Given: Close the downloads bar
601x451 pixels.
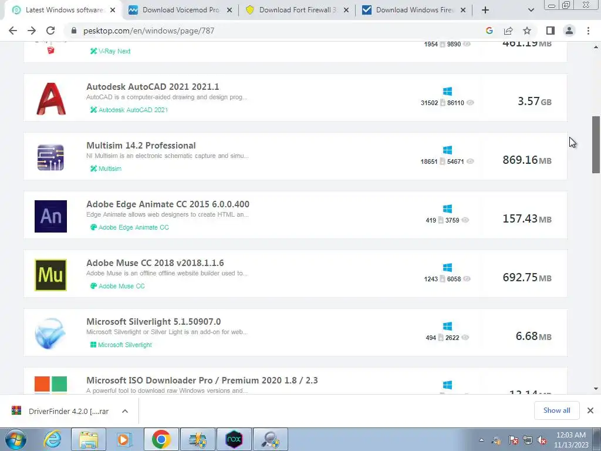Looking at the screenshot, I should pos(590,410).
